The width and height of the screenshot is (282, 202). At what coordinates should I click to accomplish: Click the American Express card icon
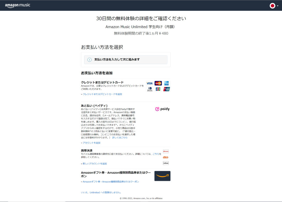point(167,83)
